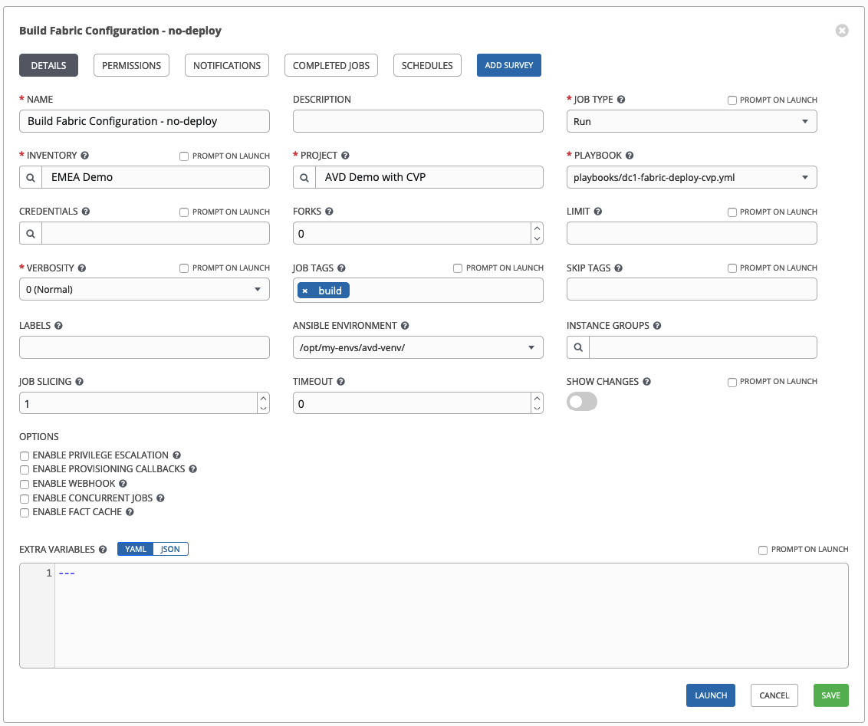The height and width of the screenshot is (726, 868).
Task: Enable Concurrent Jobs option
Action: click(24, 498)
